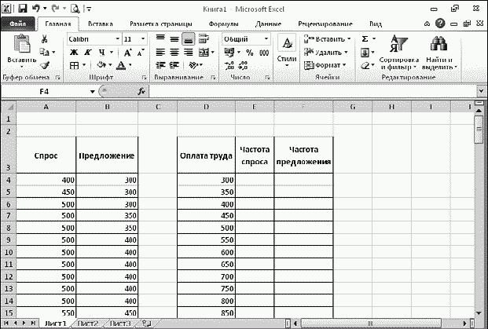Switch to Лист2 sheet tab
This screenshot has width=488, height=329.
click(x=87, y=324)
